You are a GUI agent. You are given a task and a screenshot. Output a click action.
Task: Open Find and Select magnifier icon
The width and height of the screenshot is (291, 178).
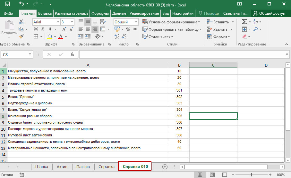tap(256, 29)
